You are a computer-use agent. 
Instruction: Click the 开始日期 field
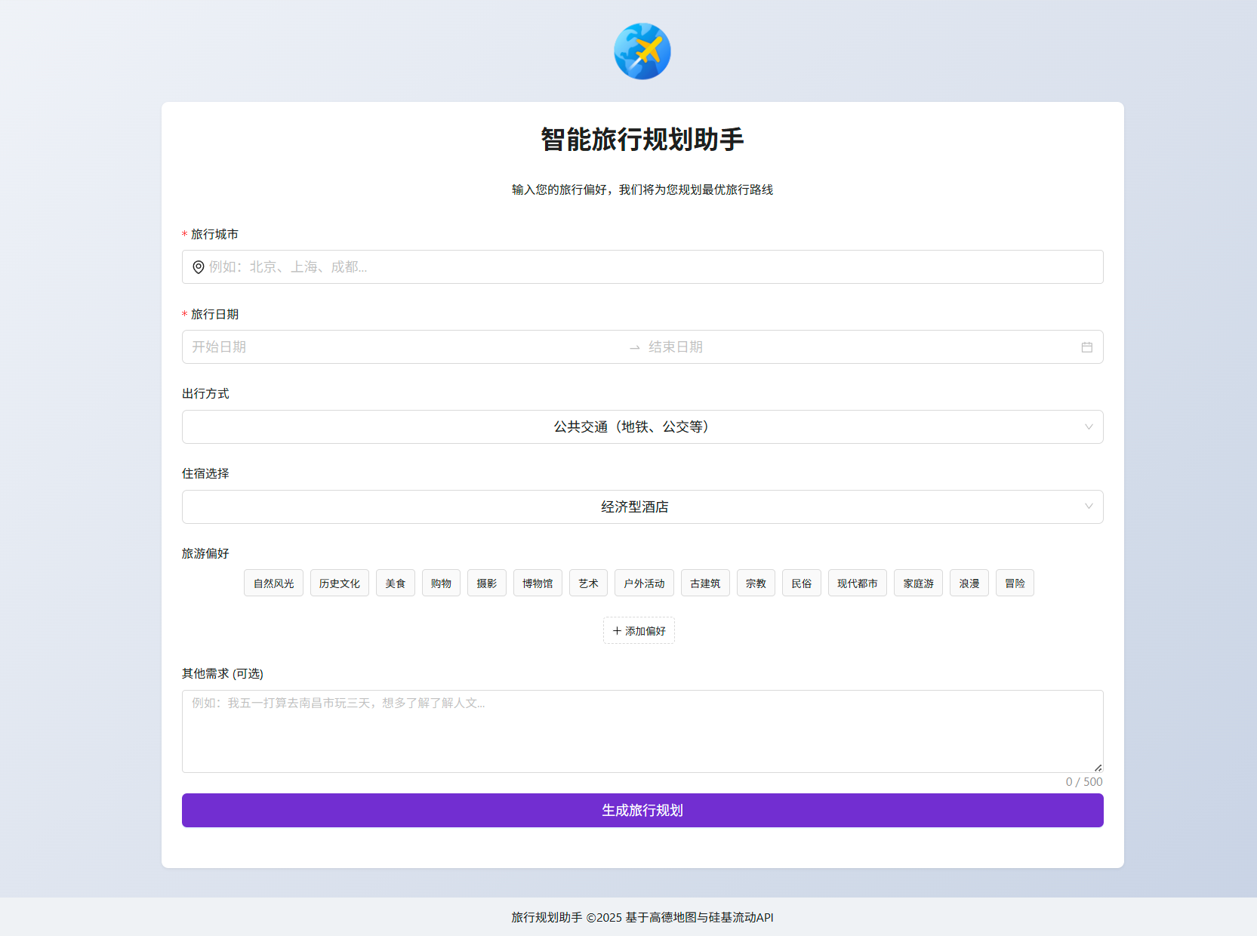tap(400, 347)
